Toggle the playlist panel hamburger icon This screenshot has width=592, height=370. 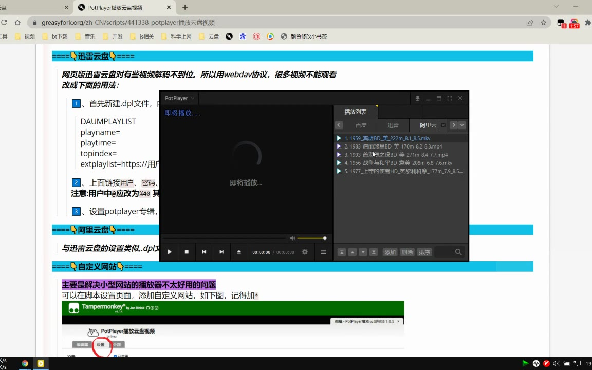click(323, 252)
